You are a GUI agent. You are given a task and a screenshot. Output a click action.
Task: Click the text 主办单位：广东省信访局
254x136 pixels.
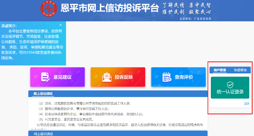pyautogui.click(x=195, y=18)
